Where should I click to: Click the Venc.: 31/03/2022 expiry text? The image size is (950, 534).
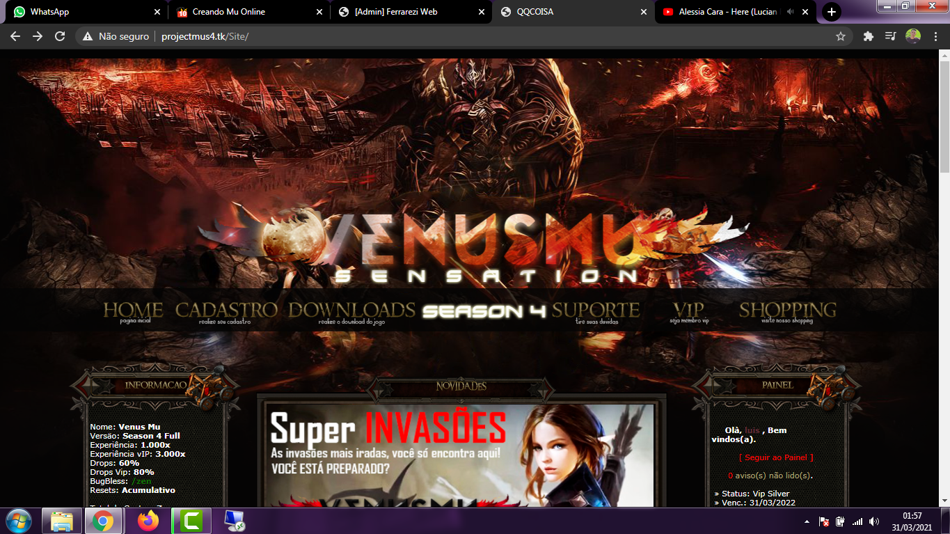(758, 503)
